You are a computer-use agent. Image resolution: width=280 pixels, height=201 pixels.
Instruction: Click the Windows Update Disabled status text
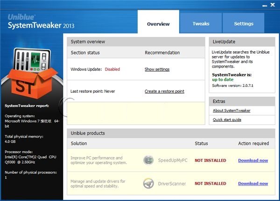112,69
